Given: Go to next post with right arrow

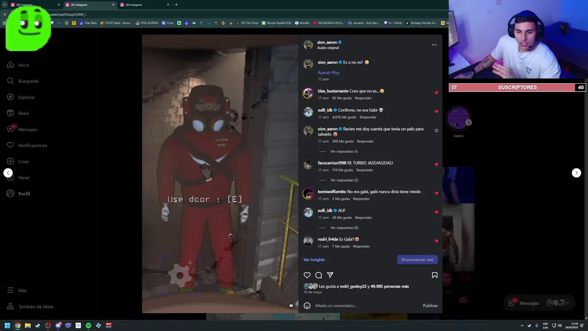Looking at the screenshot, I should click(576, 173).
